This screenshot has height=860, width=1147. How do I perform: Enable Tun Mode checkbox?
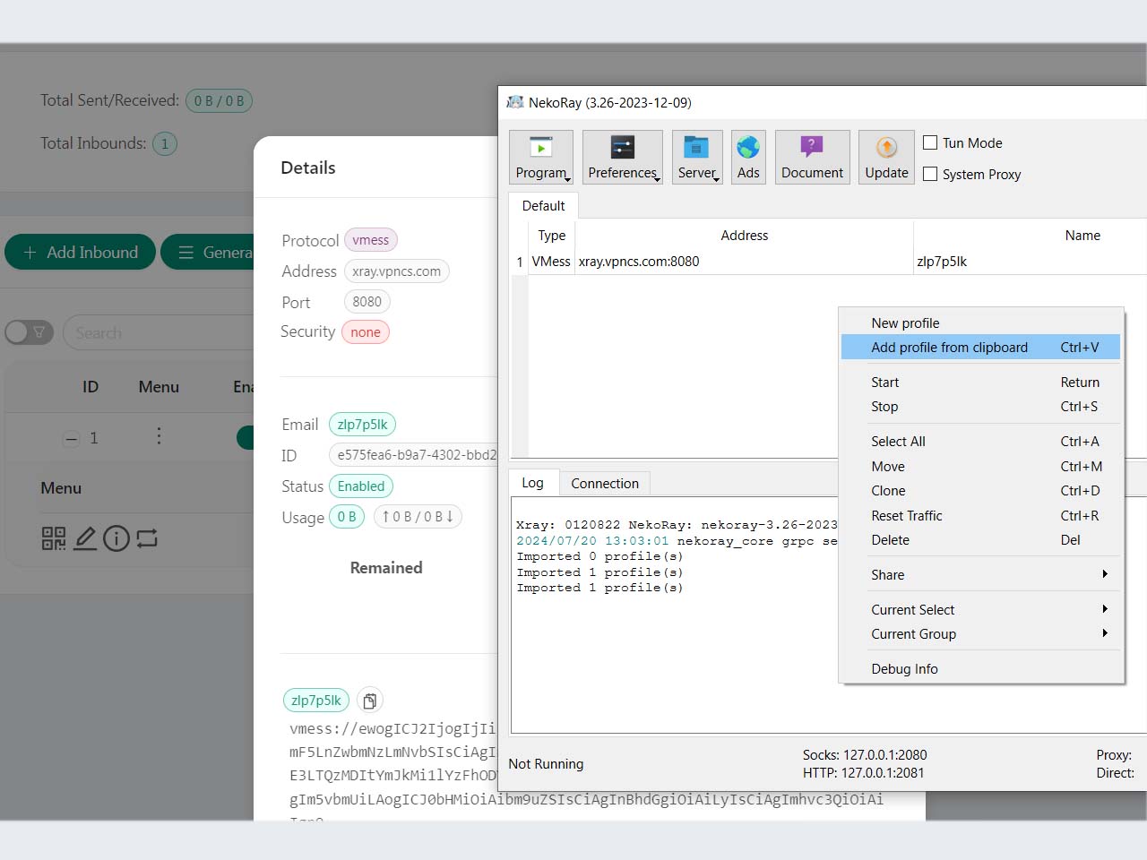[930, 142]
